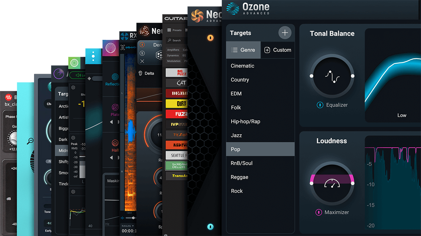Open the Equalizer module dial in Tonal Balance

point(332,76)
